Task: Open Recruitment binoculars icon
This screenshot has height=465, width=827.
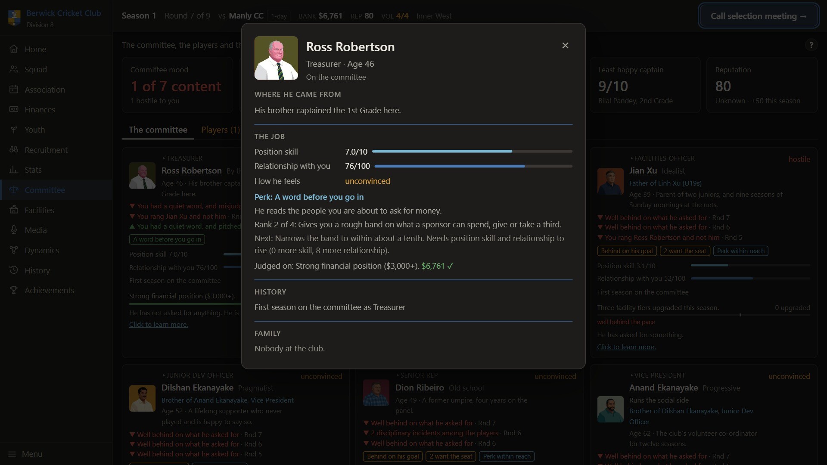Action: click(x=14, y=150)
